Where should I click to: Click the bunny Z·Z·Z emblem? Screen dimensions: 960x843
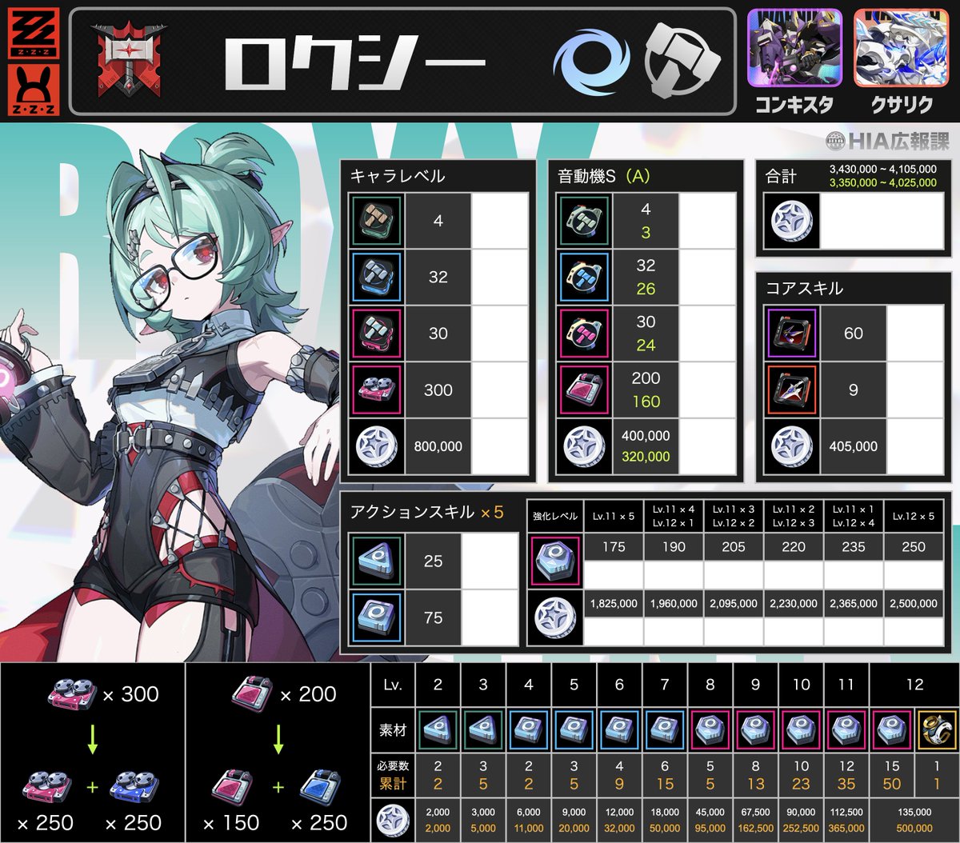pos(32,88)
